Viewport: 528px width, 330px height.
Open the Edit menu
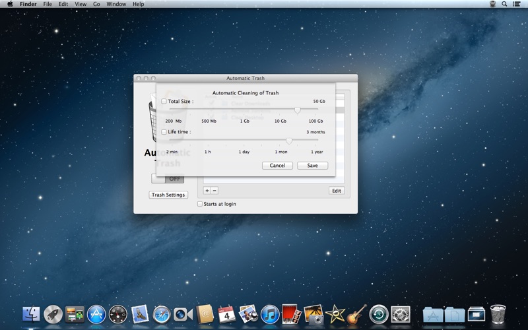(x=63, y=4)
